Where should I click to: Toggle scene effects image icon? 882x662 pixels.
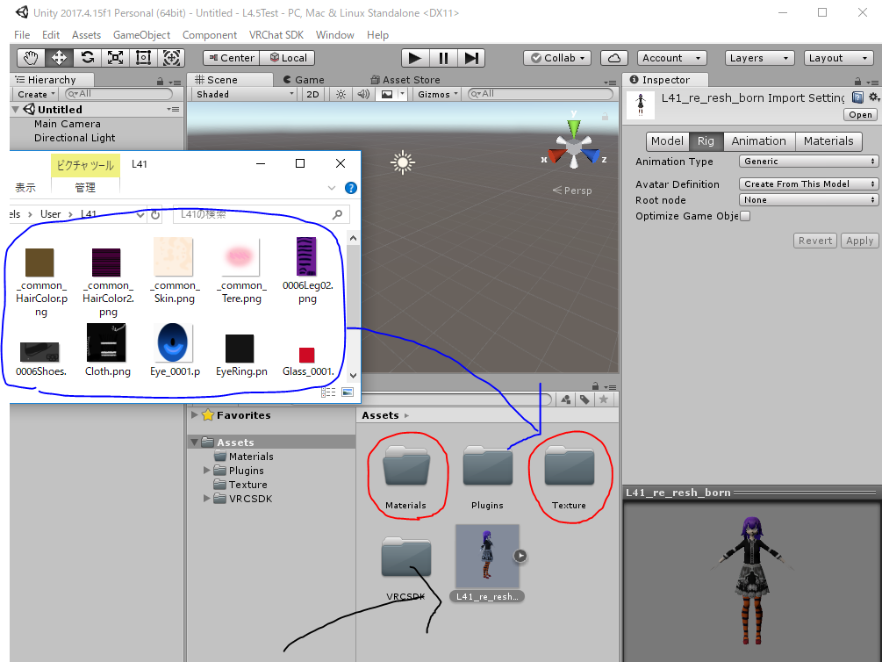pos(387,94)
